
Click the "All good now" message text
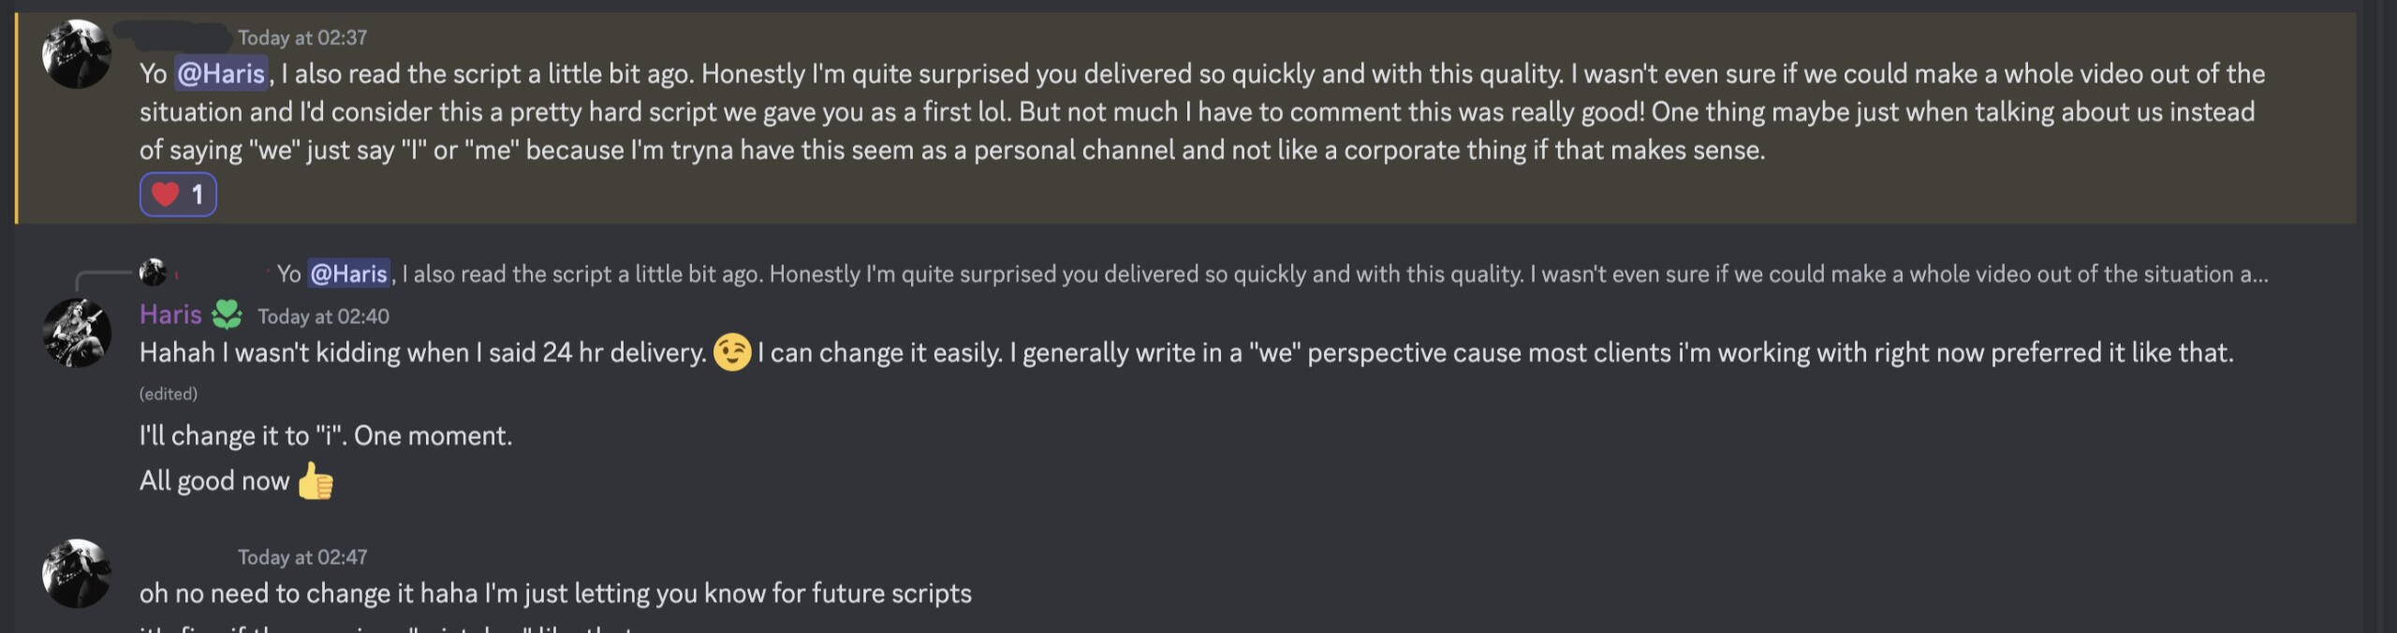click(x=214, y=481)
